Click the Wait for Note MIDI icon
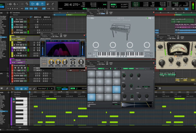This screenshot has height=133, width=196. point(173,9)
